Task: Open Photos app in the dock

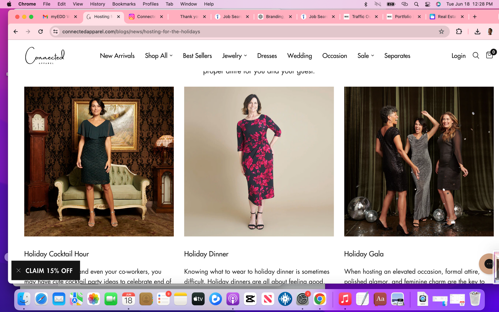Action: point(94,299)
